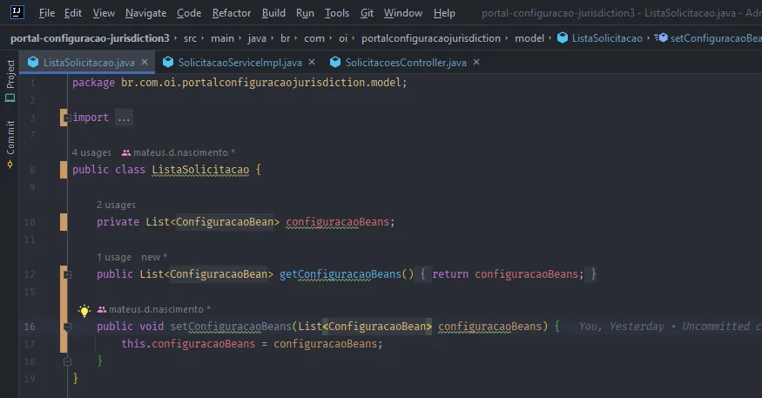The image size is (762, 398).
Task: Click the IntelliJ IDEA logo icon
Action: point(17,12)
